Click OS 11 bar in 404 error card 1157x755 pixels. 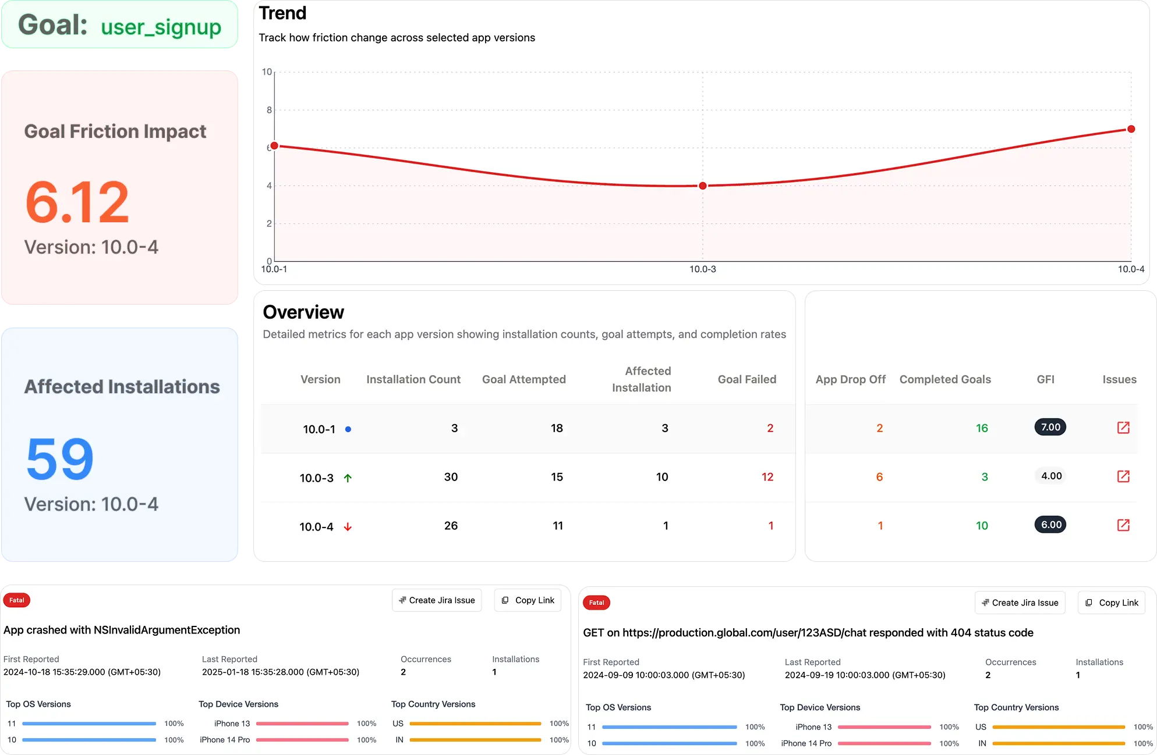coord(670,727)
